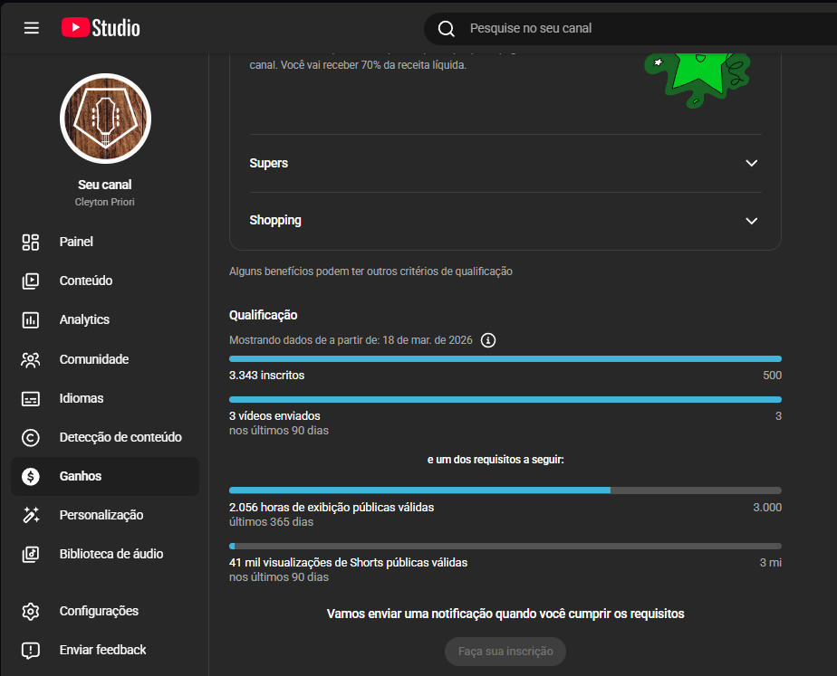The image size is (837, 676).
Task: Open the Conteúdo icon in sidebar
Action: (31, 281)
